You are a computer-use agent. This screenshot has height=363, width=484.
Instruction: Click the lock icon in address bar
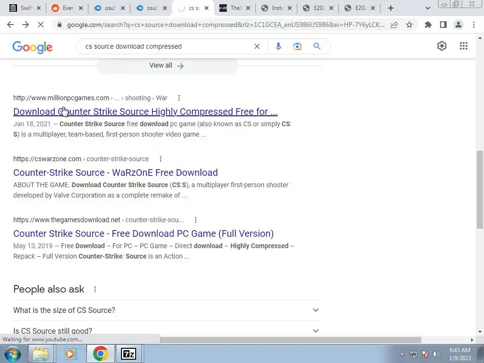(x=60, y=25)
